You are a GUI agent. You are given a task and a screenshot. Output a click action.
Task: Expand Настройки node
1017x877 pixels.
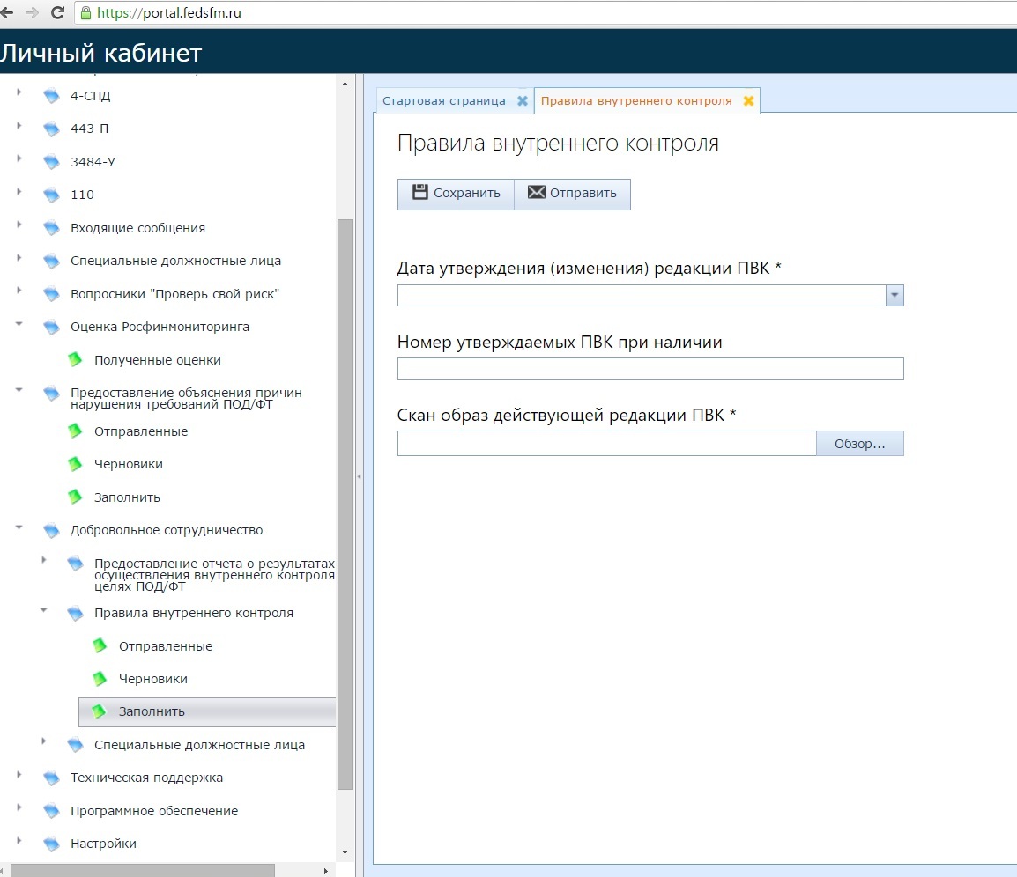coord(19,841)
